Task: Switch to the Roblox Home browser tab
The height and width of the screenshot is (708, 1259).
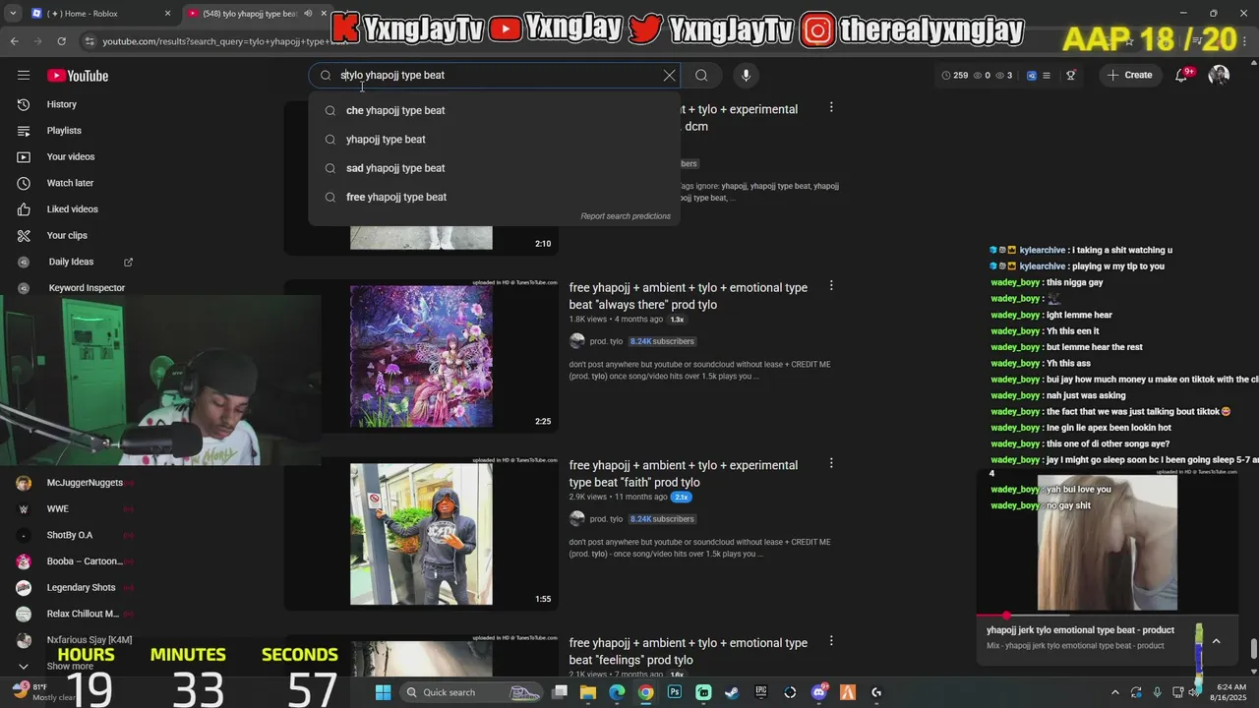Action: [100, 13]
